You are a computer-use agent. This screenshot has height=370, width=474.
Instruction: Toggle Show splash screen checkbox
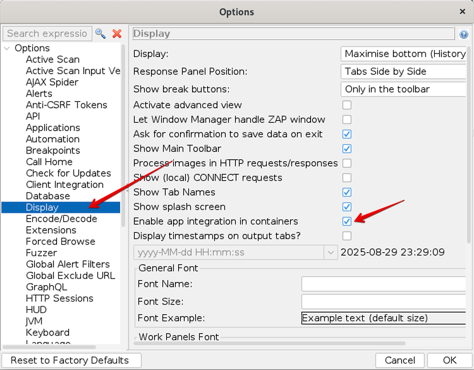346,207
